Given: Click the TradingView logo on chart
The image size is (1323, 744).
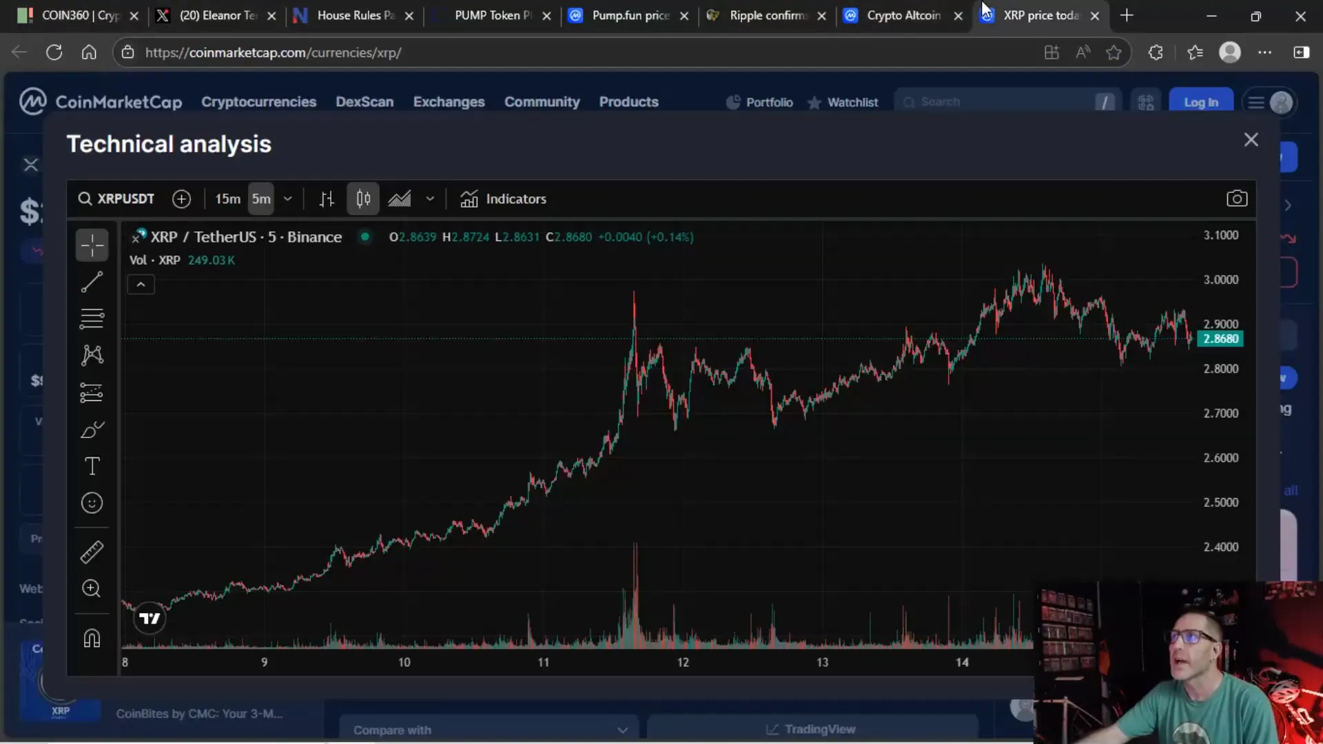Looking at the screenshot, I should click(150, 619).
